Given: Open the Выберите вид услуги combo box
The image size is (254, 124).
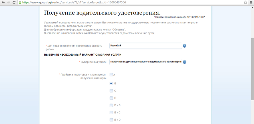Looking at the screenshot, I should (x=146, y=62).
